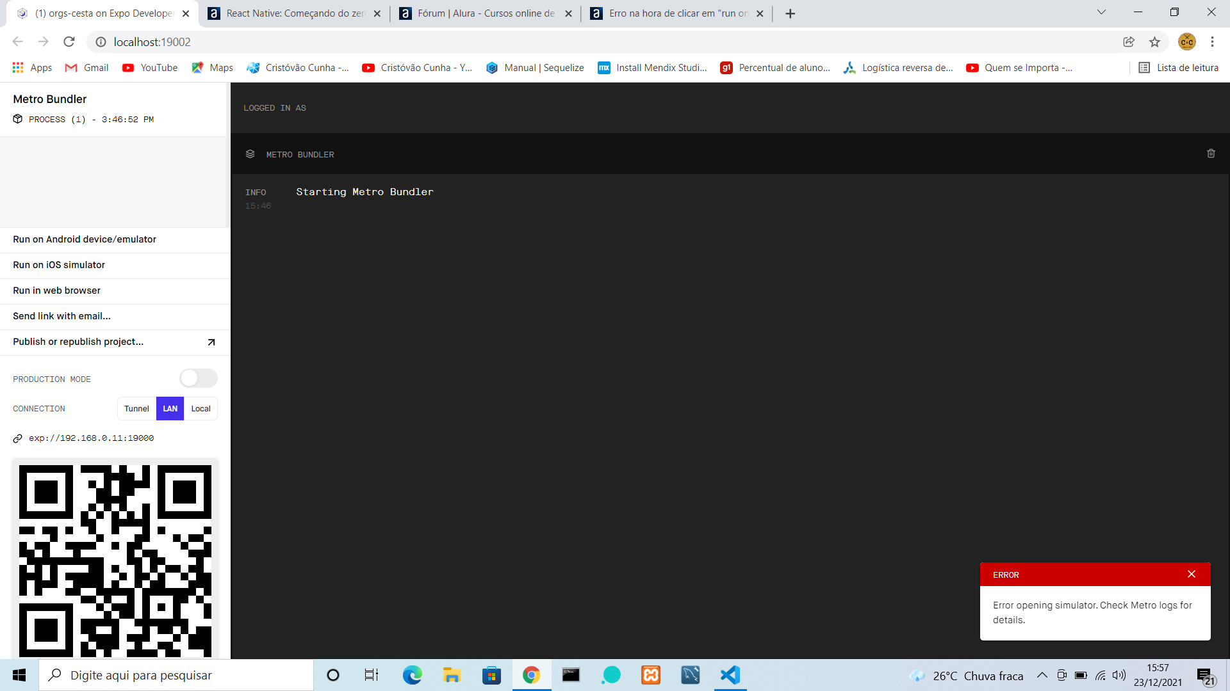The height and width of the screenshot is (691, 1230).
Task: Select LAN connection type
Action: click(170, 409)
